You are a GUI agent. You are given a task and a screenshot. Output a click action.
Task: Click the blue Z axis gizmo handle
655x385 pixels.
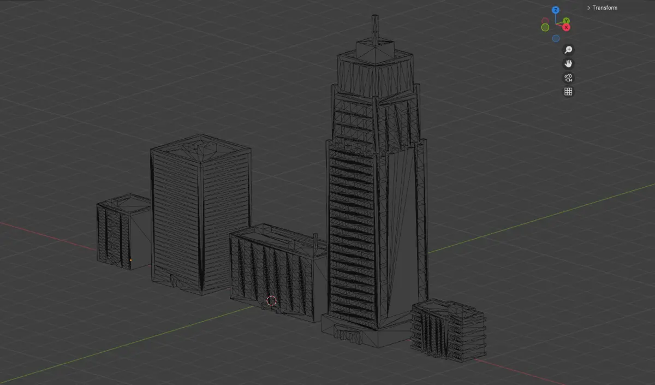click(556, 10)
